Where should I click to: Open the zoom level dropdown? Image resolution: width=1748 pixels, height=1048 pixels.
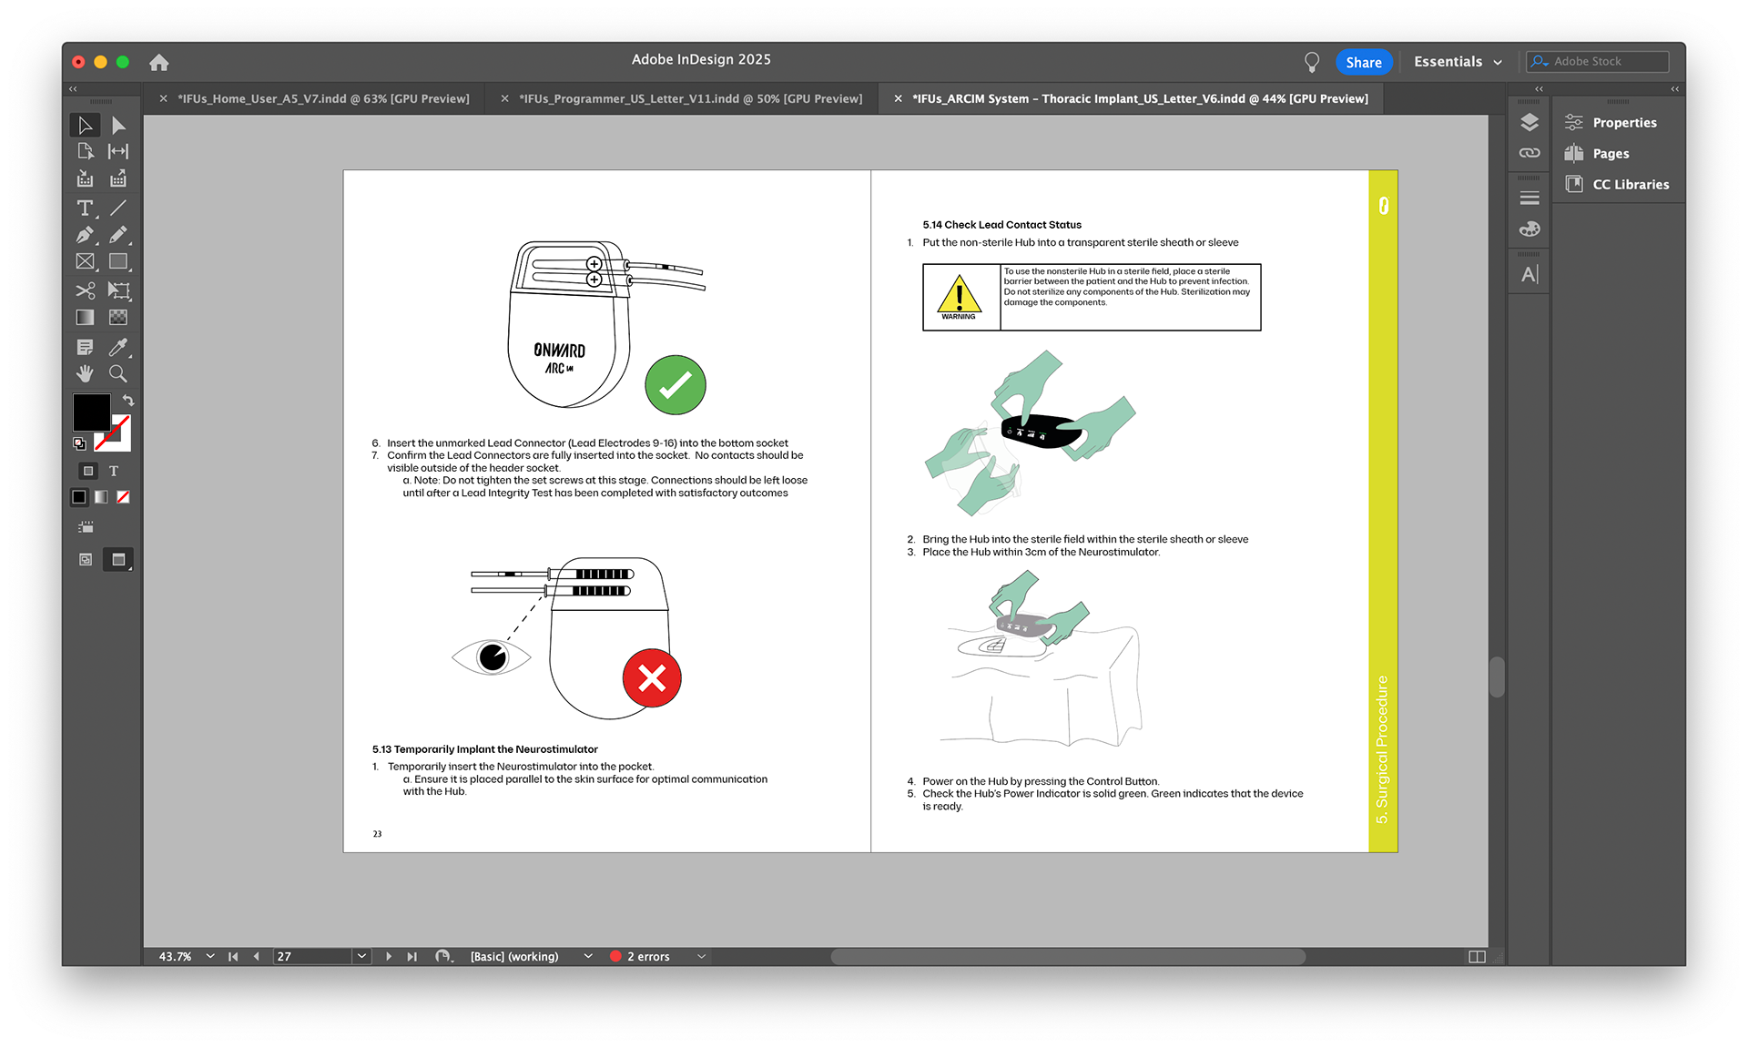(x=210, y=956)
